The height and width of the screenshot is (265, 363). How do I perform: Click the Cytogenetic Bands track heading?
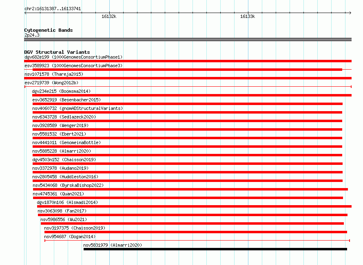click(x=49, y=30)
